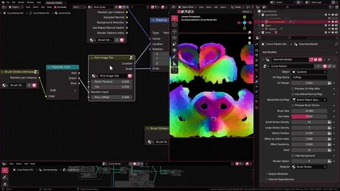
Task: Select the Select Box tool in viewport
Action: coord(174,19)
